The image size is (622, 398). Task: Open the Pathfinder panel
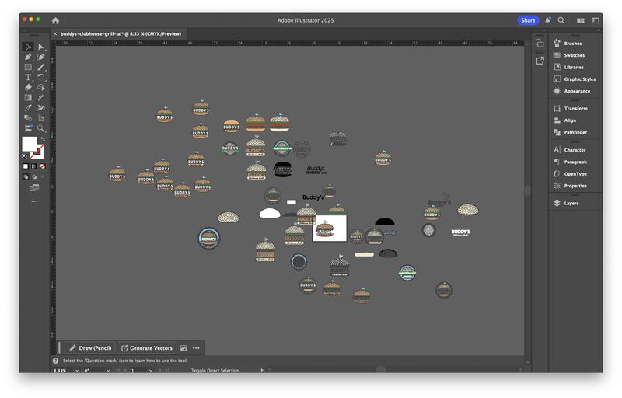point(575,132)
